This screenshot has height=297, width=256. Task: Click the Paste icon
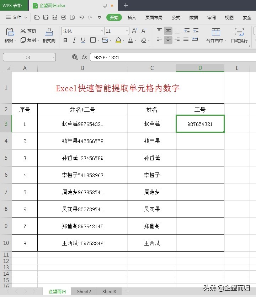(x=10, y=32)
